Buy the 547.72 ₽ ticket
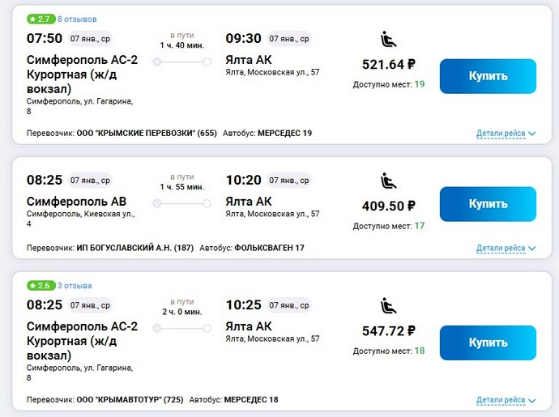 point(488,343)
